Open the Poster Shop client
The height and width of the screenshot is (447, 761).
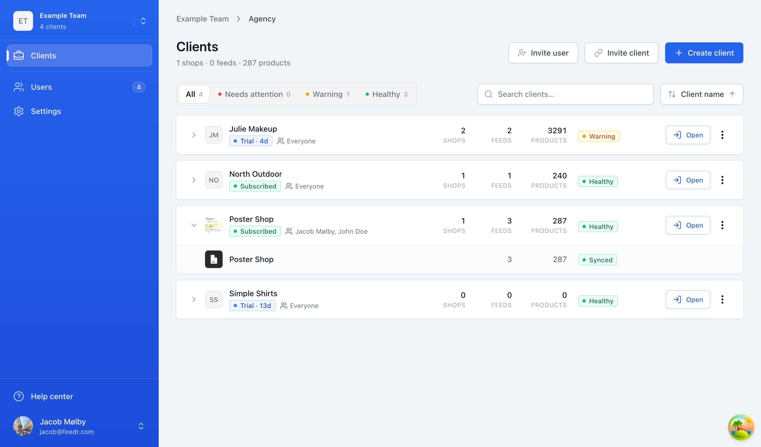coord(688,225)
